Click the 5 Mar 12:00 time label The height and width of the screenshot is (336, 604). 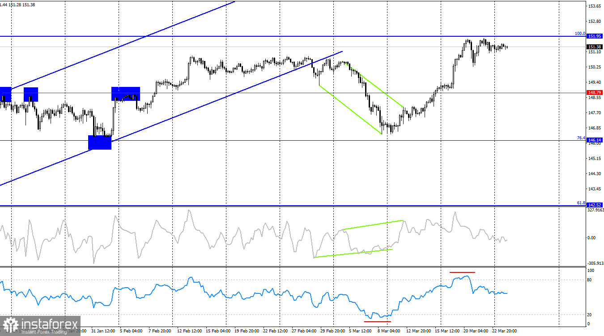pos(360,332)
